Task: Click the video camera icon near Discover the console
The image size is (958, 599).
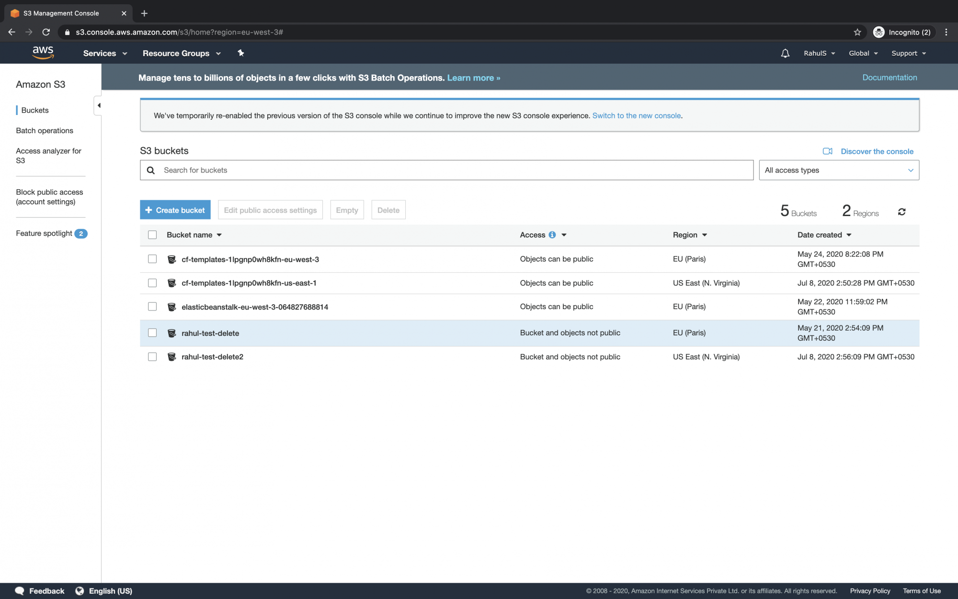Action: [x=827, y=151]
